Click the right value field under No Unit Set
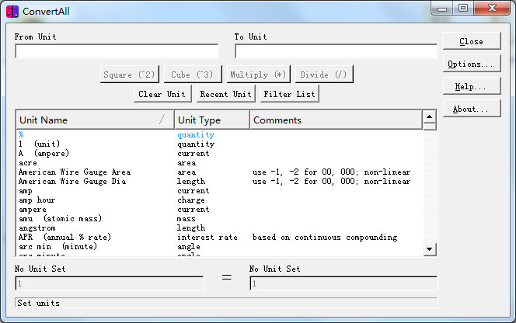 [343, 283]
